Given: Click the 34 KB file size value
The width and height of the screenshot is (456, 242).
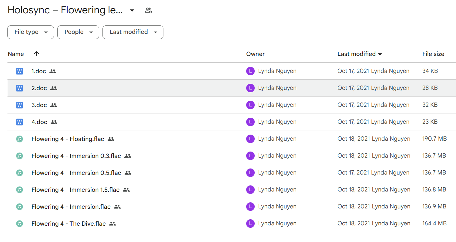Looking at the screenshot, I should [430, 71].
